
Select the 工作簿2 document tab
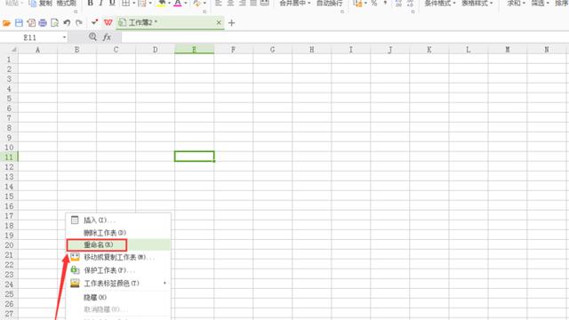(171, 23)
